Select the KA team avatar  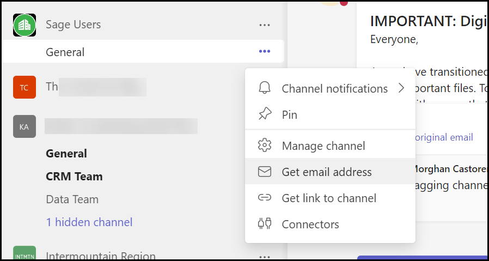click(x=25, y=126)
